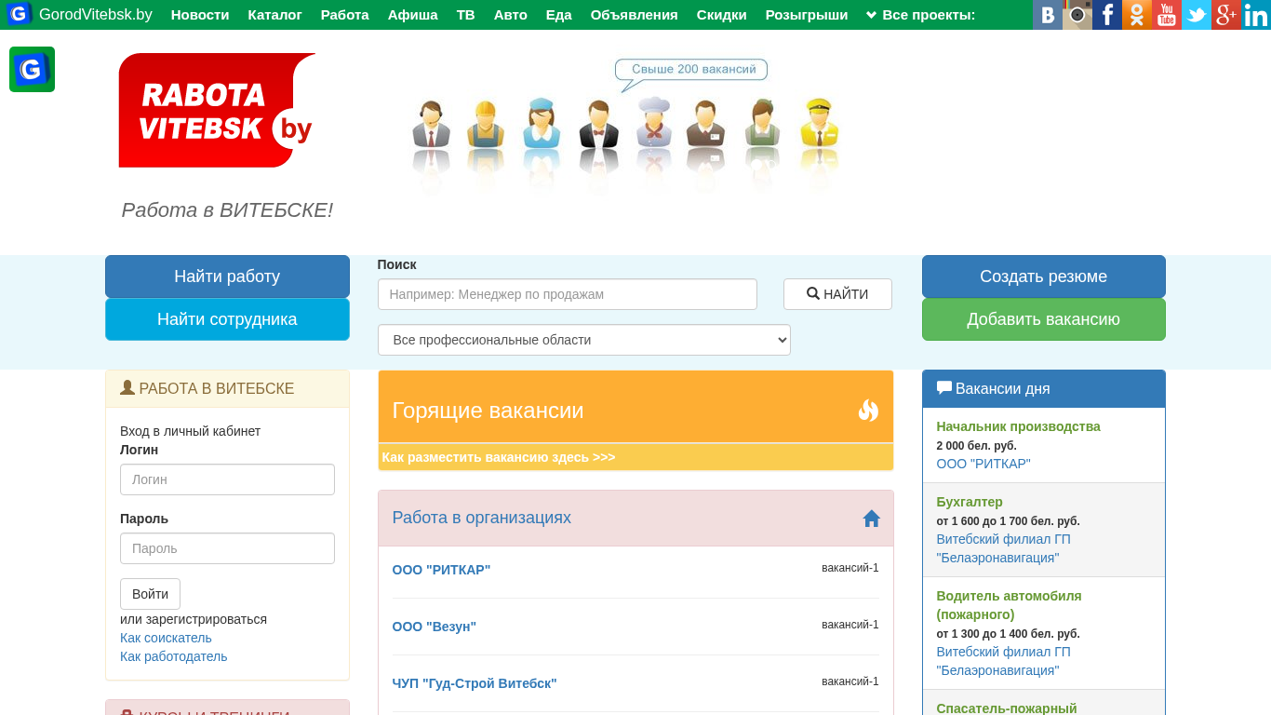Screen dimensions: 1271x715
Task: Open the Еда menu item
Action: [x=559, y=15]
